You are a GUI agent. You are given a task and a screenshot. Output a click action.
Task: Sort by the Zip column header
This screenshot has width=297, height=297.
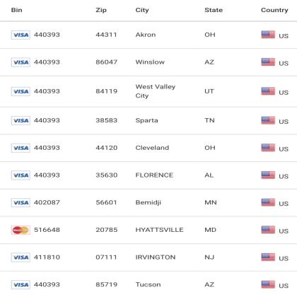(101, 11)
